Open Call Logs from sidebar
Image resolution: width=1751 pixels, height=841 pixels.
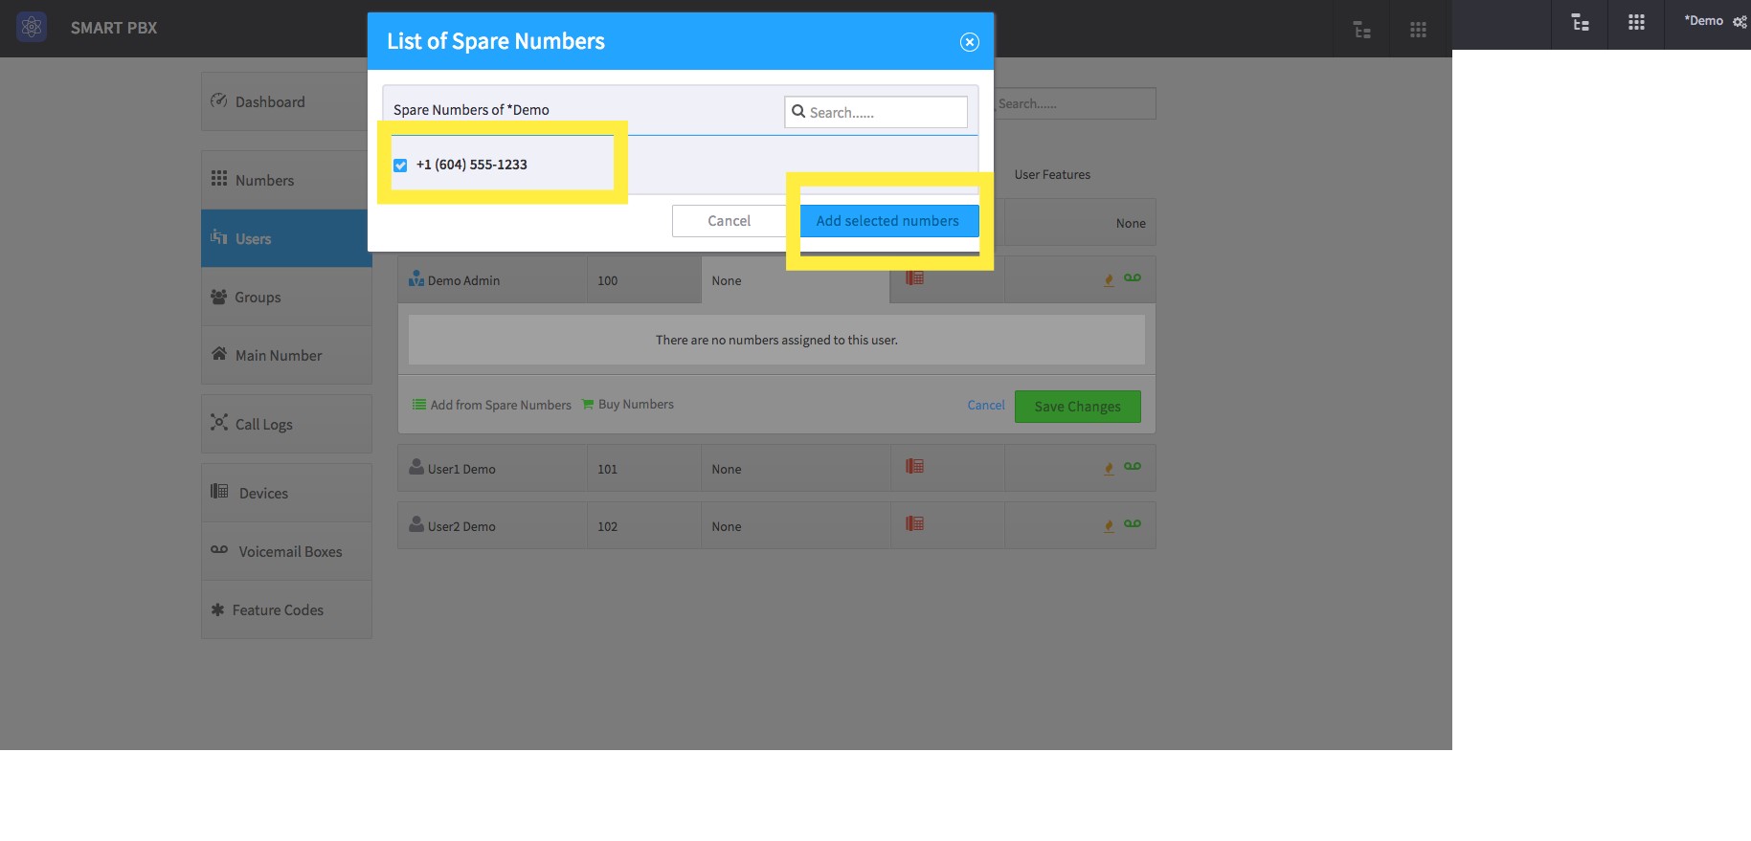pyautogui.click(x=286, y=424)
